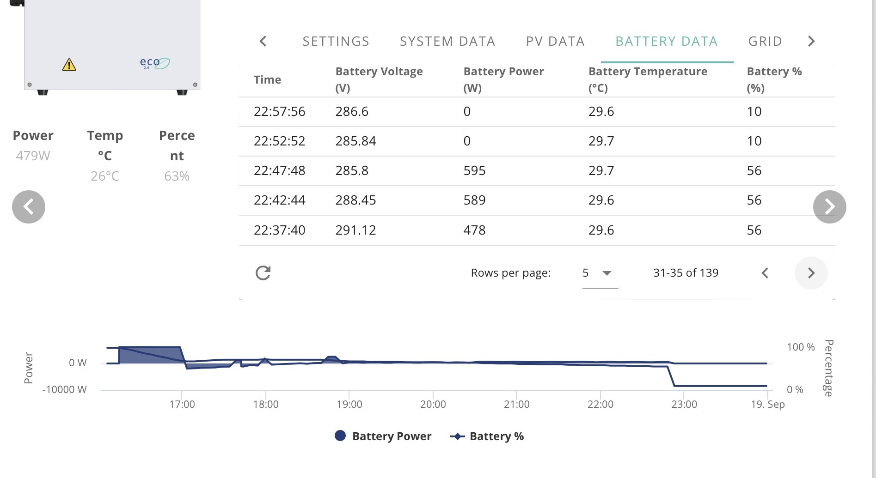This screenshot has height=478, width=876.
Task: Click the Battery Voltage column header
Action: click(379, 79)
